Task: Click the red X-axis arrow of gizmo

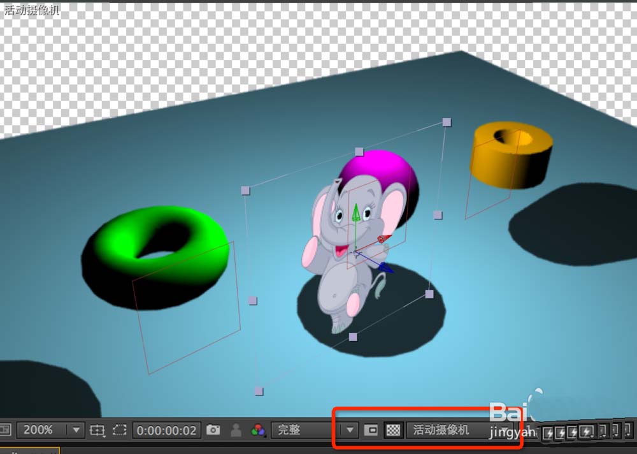Action: click(384, 238)
